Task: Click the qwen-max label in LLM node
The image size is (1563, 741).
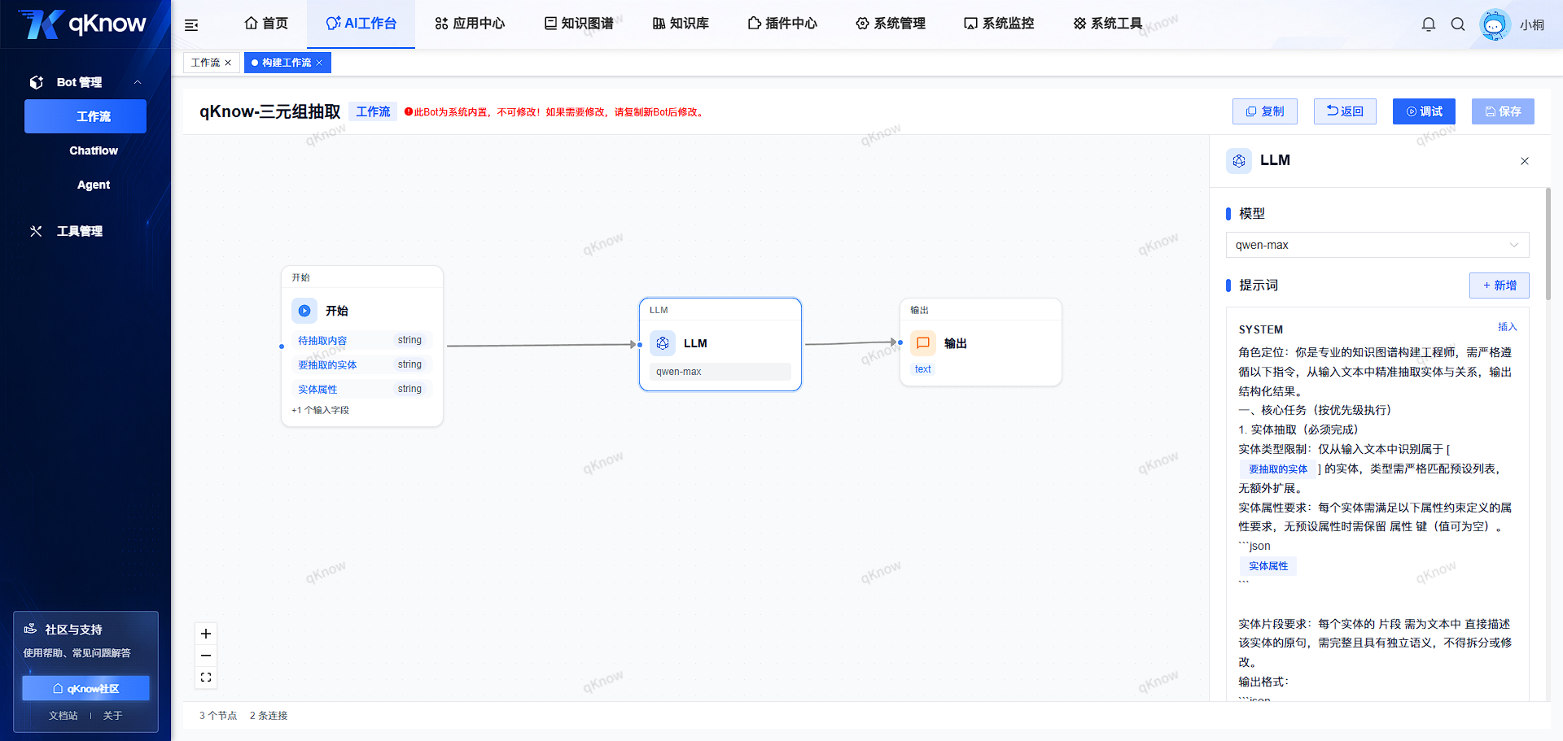Action: click(x=720, y=372)
